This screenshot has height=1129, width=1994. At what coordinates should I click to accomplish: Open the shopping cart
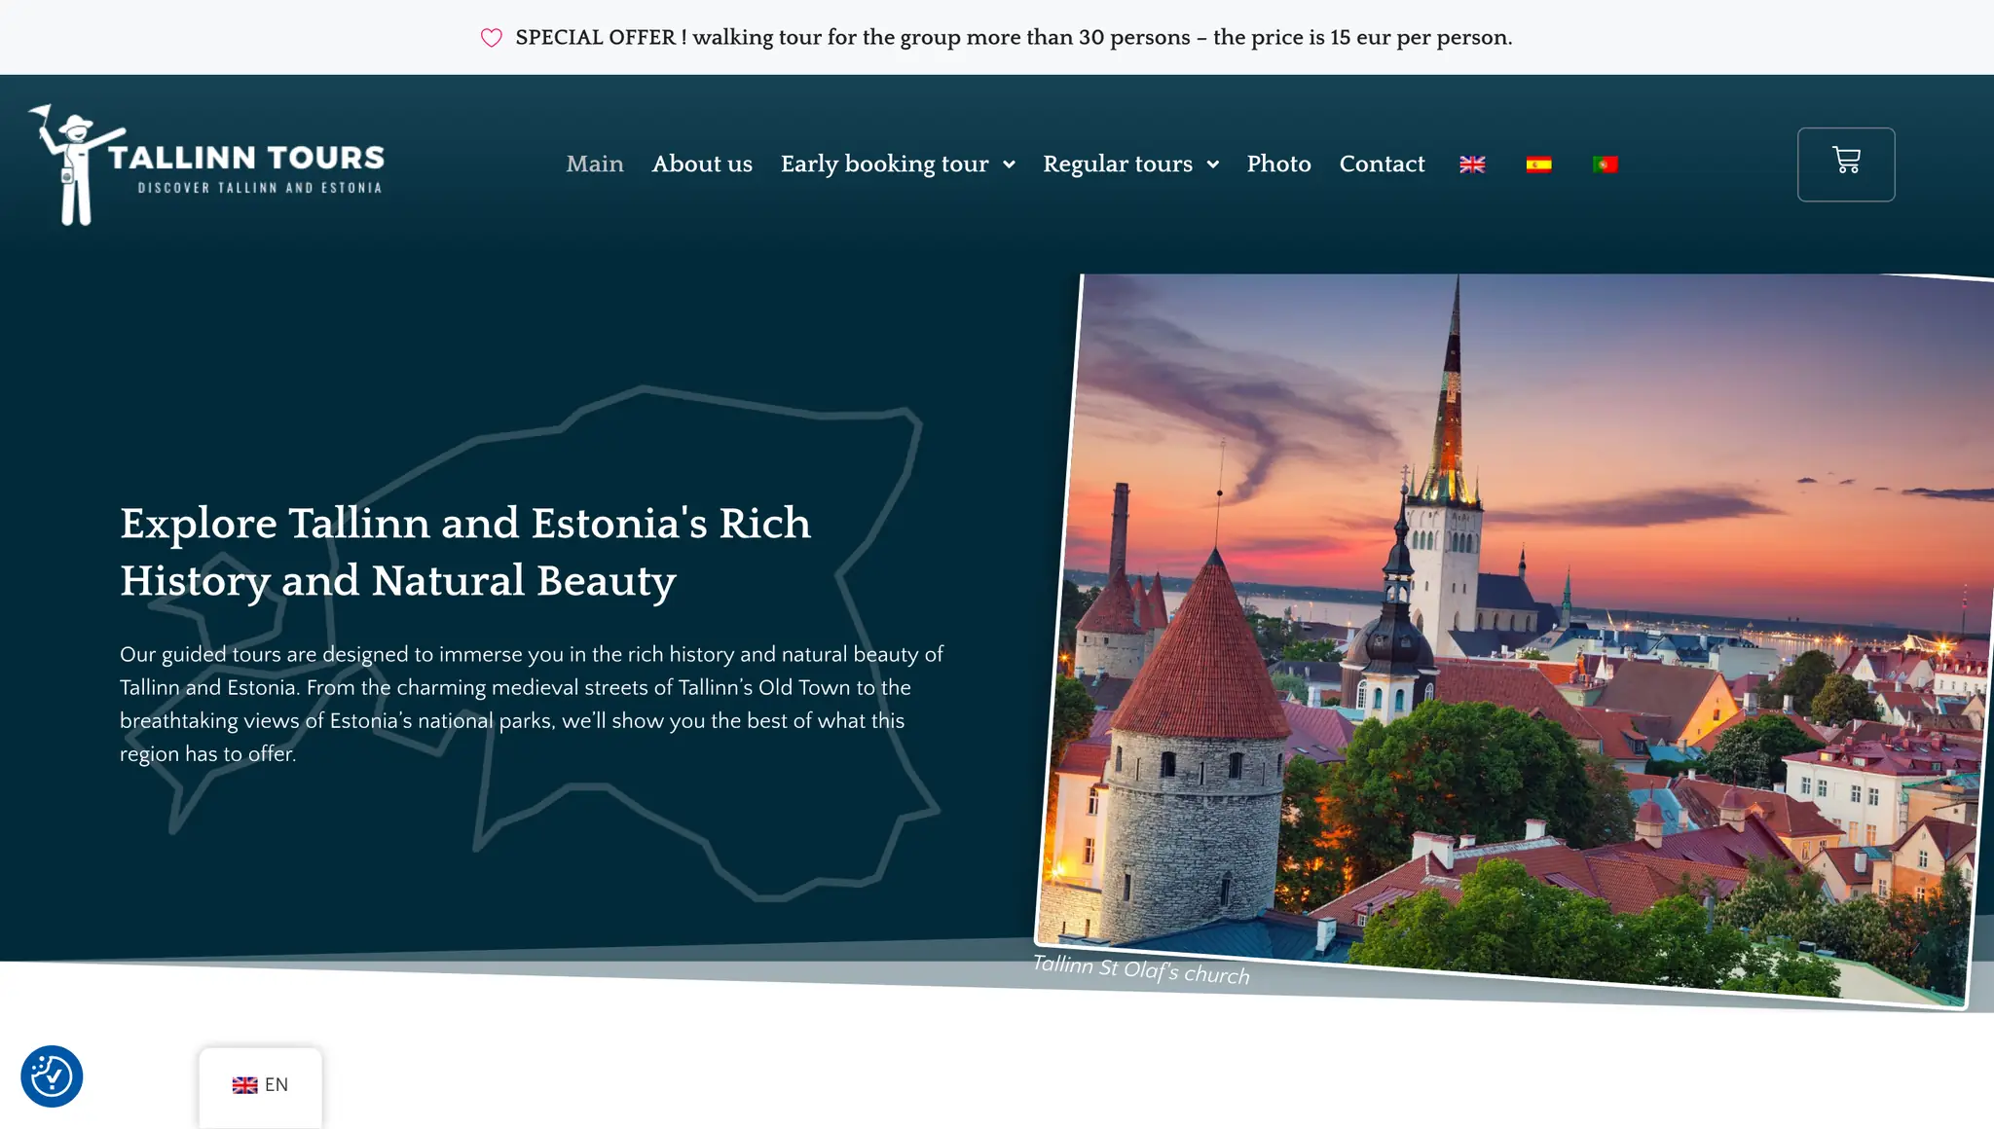pos(1845,164)
